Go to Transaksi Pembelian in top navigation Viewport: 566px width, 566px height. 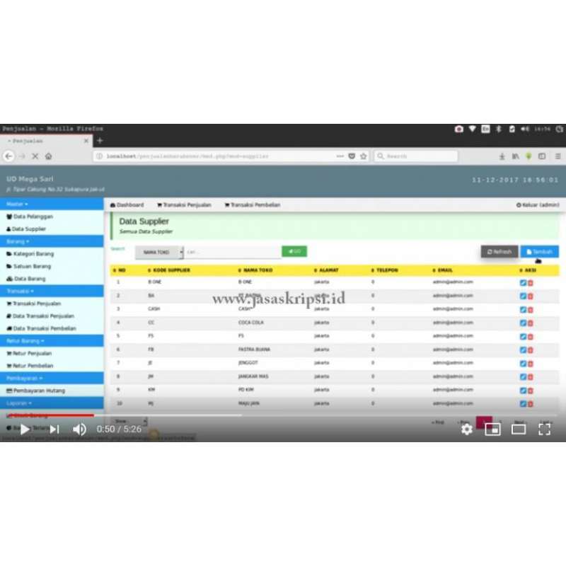[253, 205]
